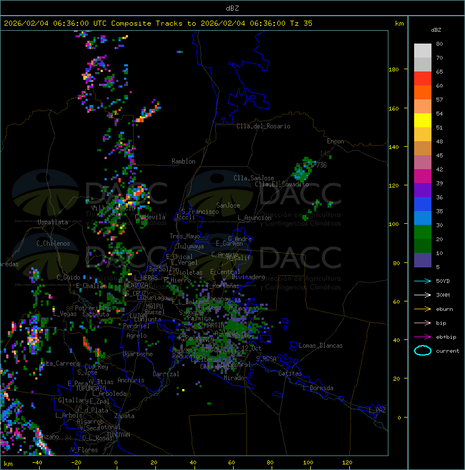
Task: Click the 'La_Carrera' place label
Action: click(x=63, y=363)
